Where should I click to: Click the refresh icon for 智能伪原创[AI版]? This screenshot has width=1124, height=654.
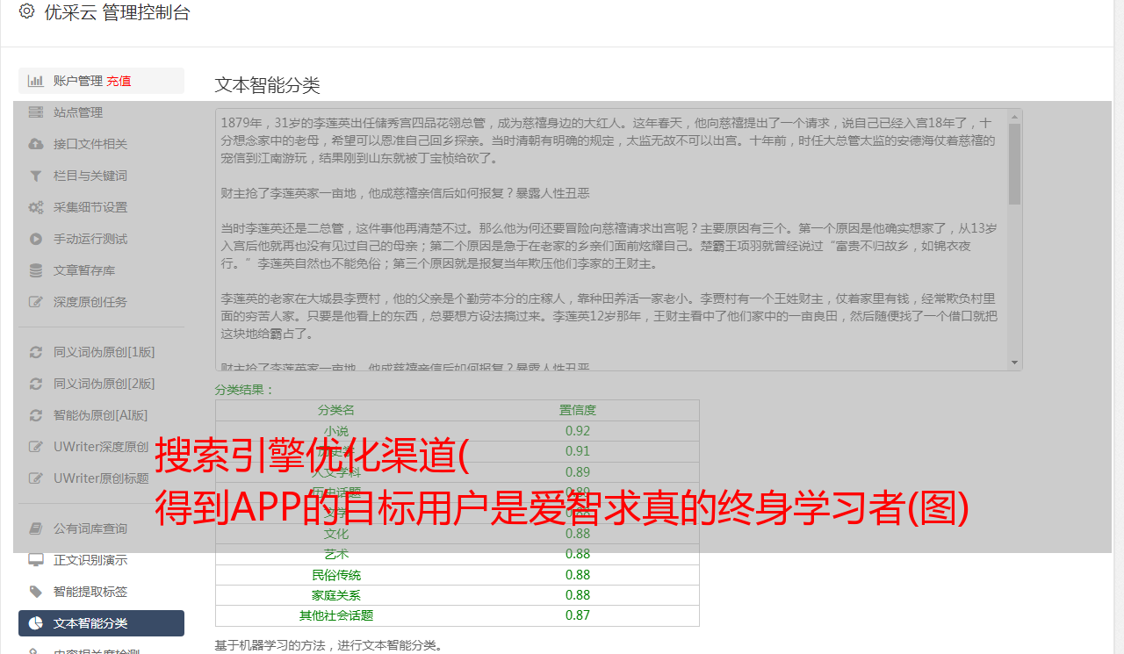pos(35,415)
